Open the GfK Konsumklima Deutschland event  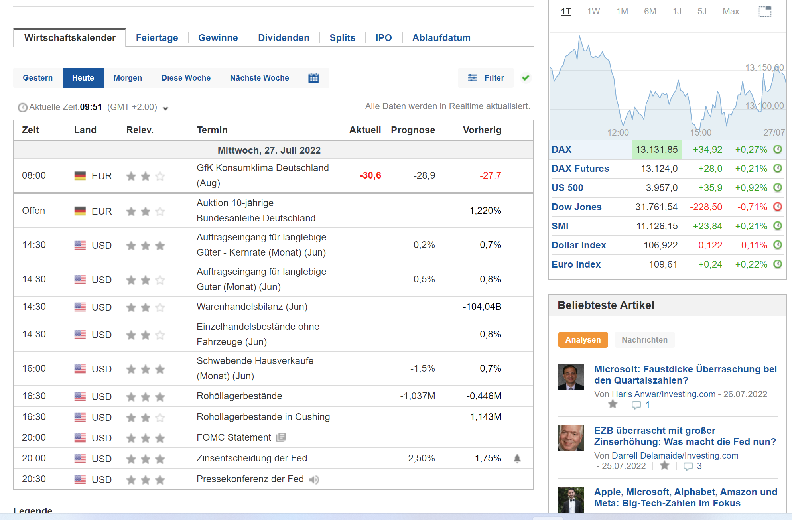[262, 168]
